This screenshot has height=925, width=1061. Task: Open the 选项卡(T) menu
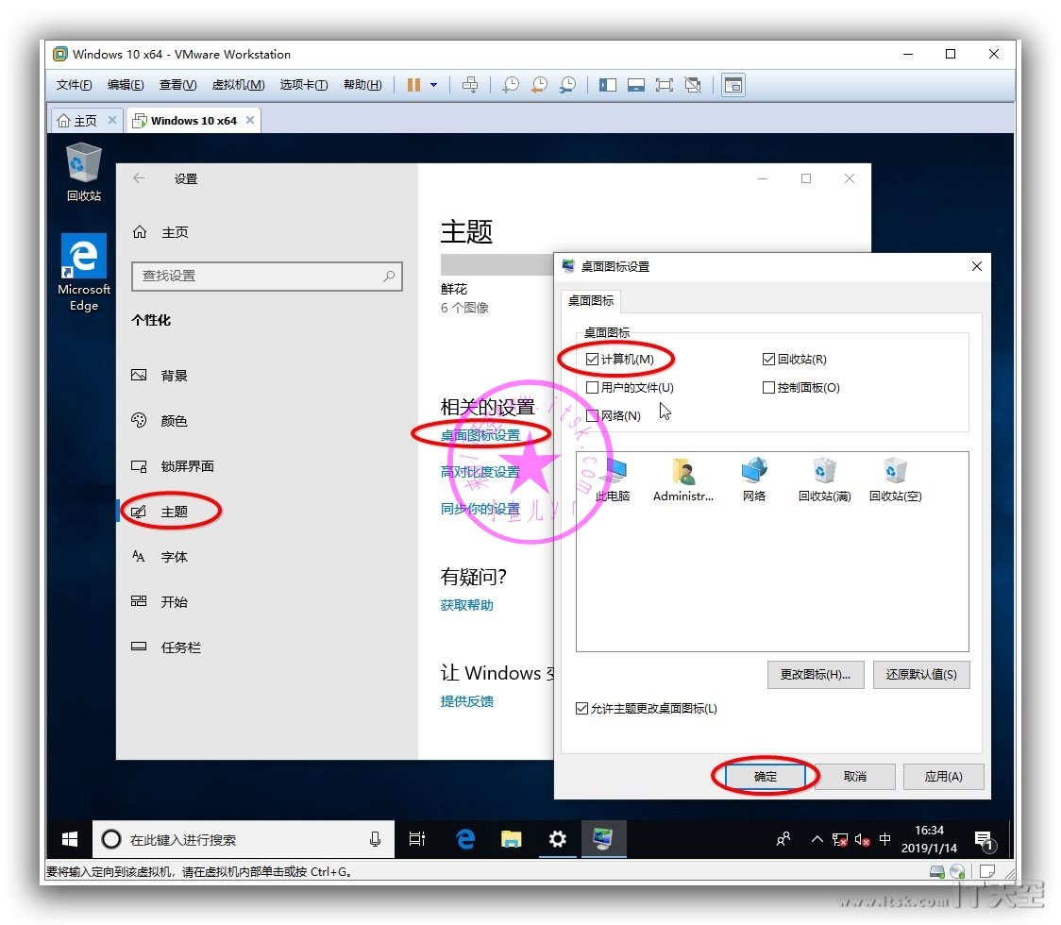tap(304, 85)
